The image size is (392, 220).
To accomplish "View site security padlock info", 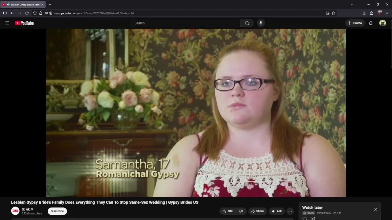I will [x=40, y=13].
